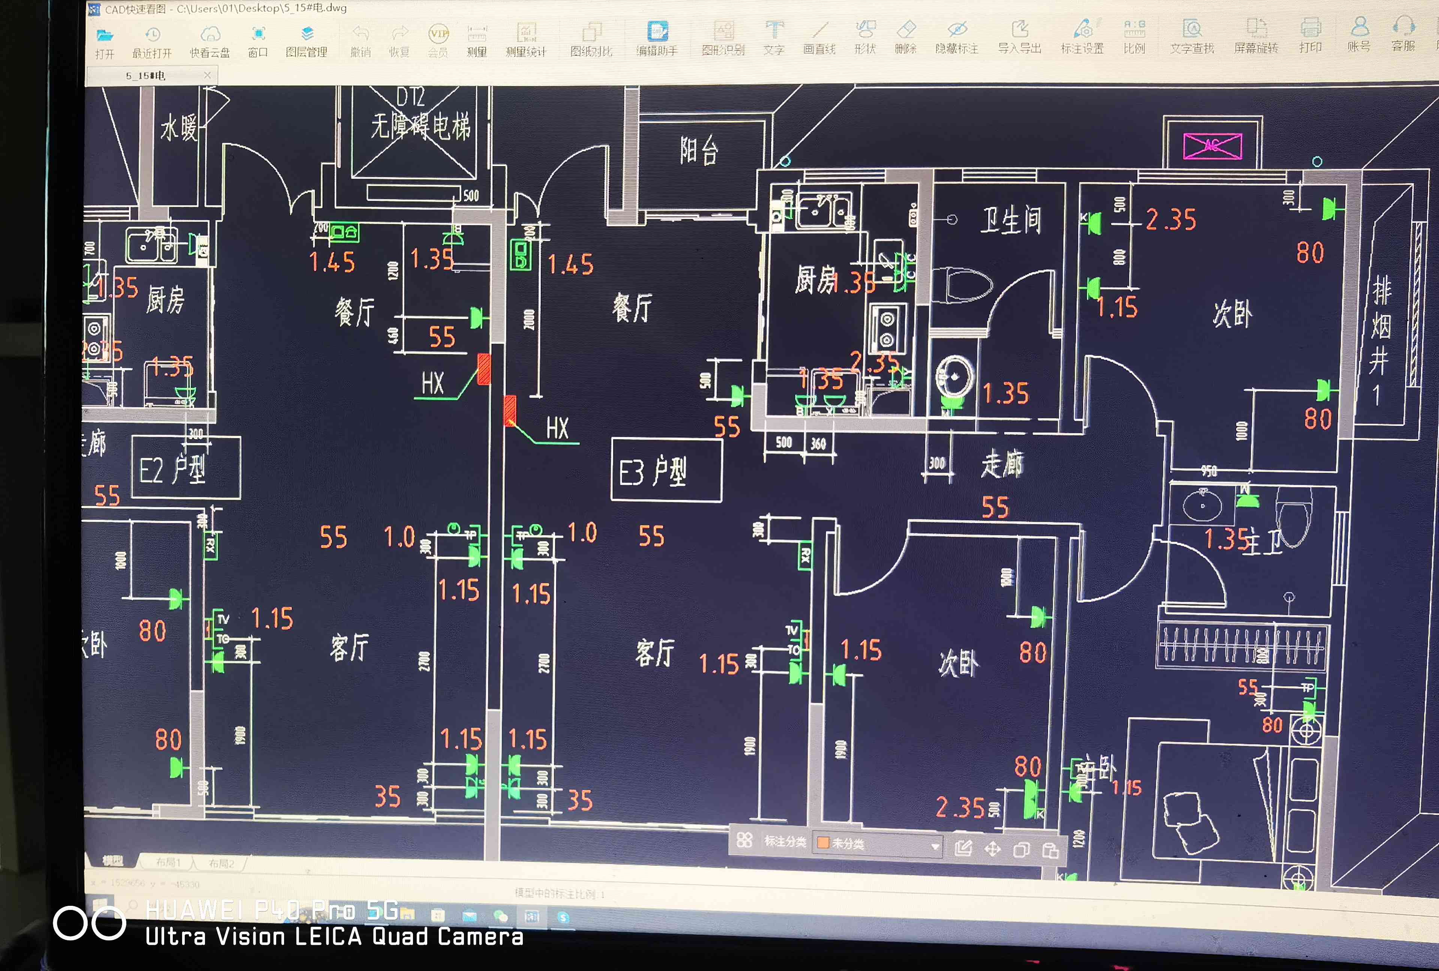Click the magenta AC unit symbol

click(x=1212, y=146)
